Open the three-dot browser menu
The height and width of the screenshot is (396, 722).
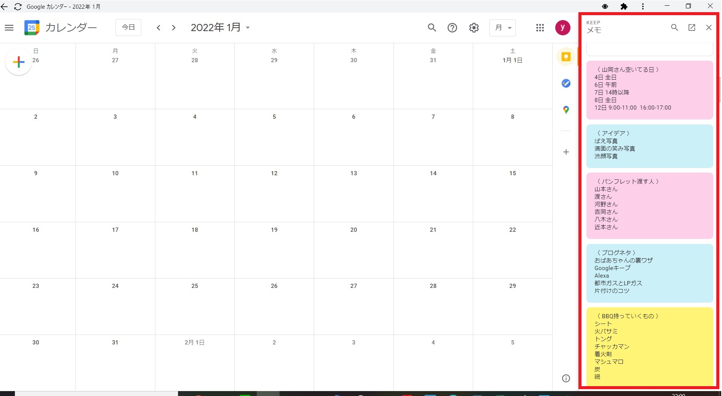coord(643,6)
